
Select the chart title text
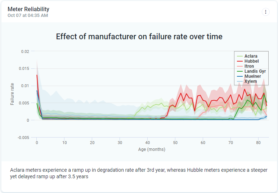[139, 36]
